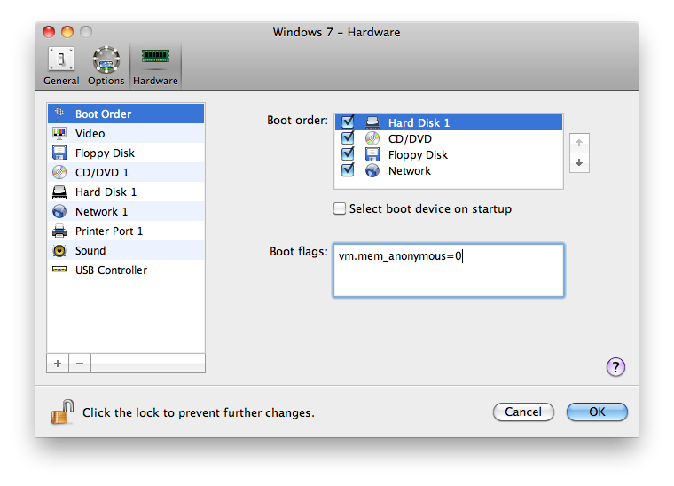Uncheck Hard Disk 1 boot checkbox
This screenshot has width=674, height=486.
point(348,122)
